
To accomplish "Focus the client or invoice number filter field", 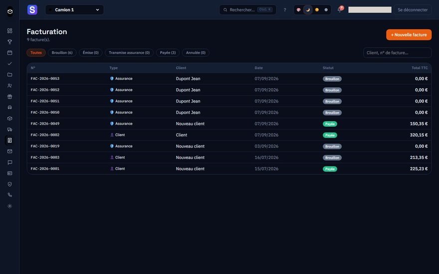I will tap(397, 53).
